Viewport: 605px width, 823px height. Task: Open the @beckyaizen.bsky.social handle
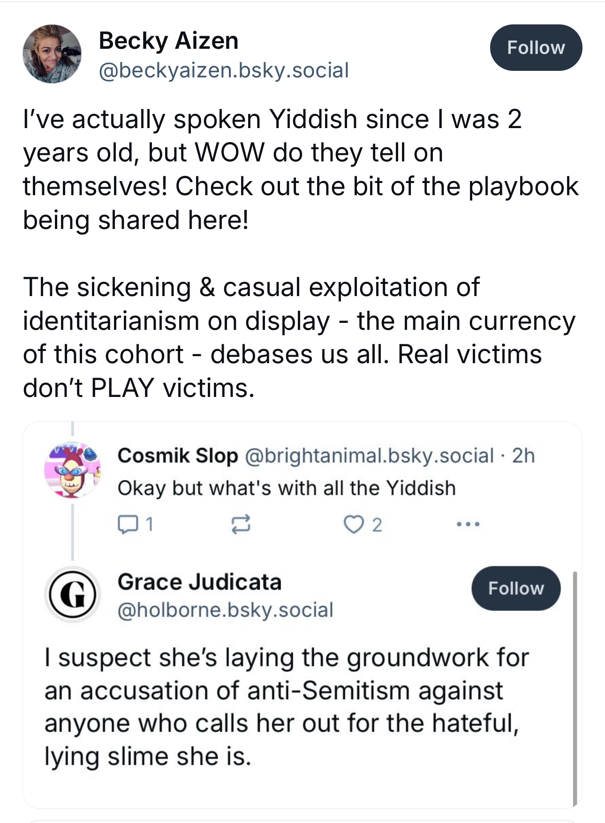[x=224, y=70]
